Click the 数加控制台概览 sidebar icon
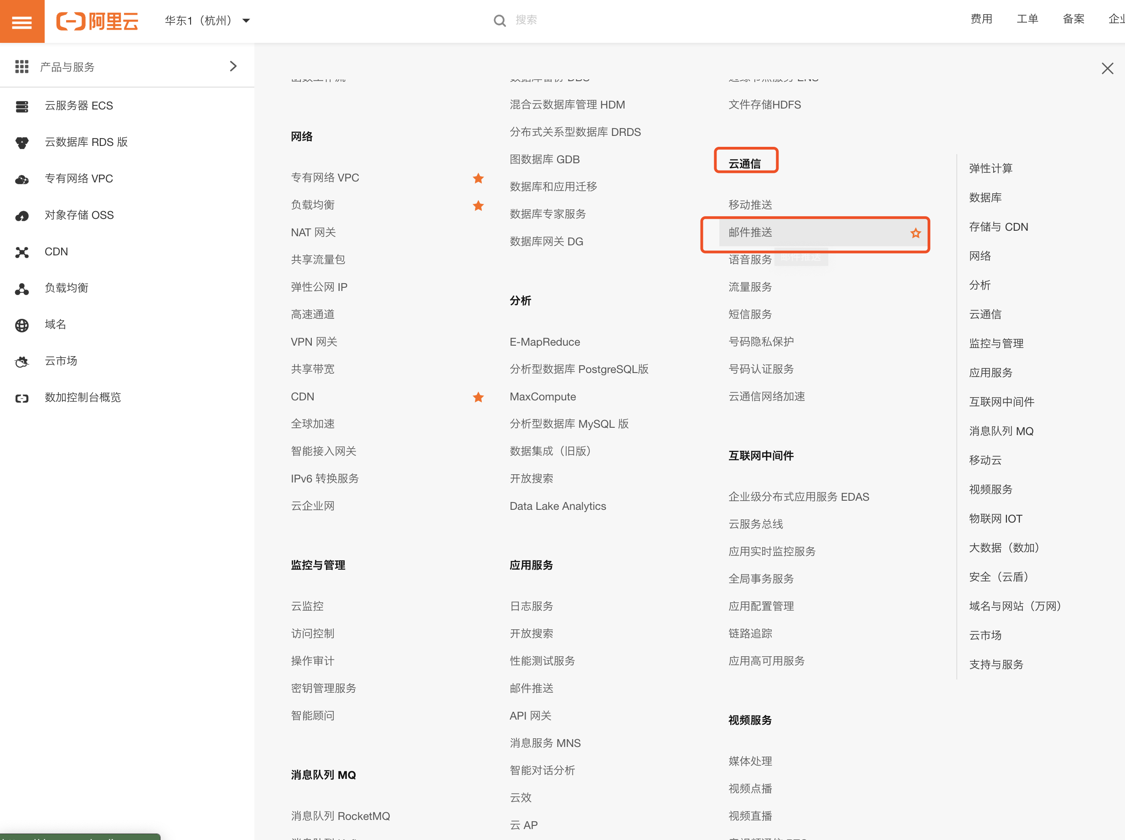1125x840 pixels. [22, 398]
